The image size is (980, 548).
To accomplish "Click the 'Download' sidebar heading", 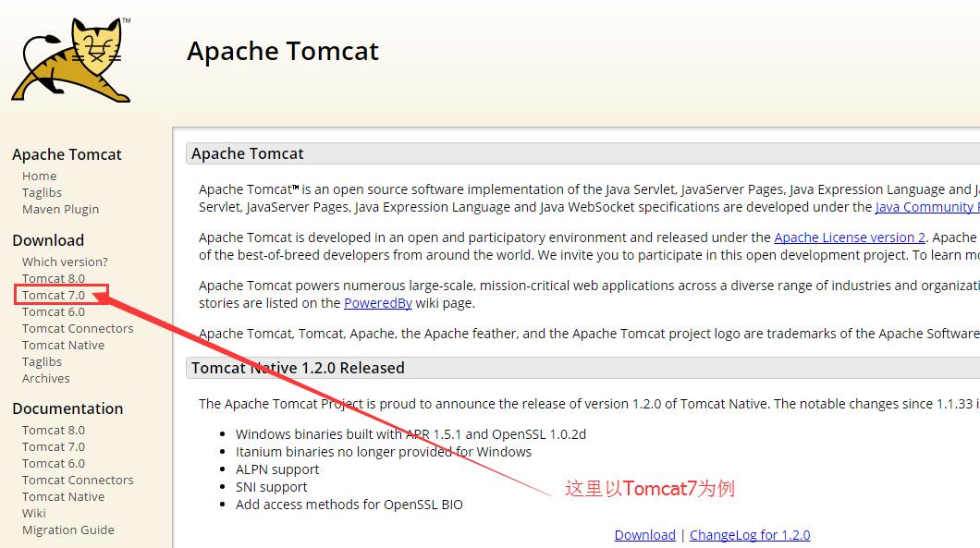I will click(x=48, y=240).
